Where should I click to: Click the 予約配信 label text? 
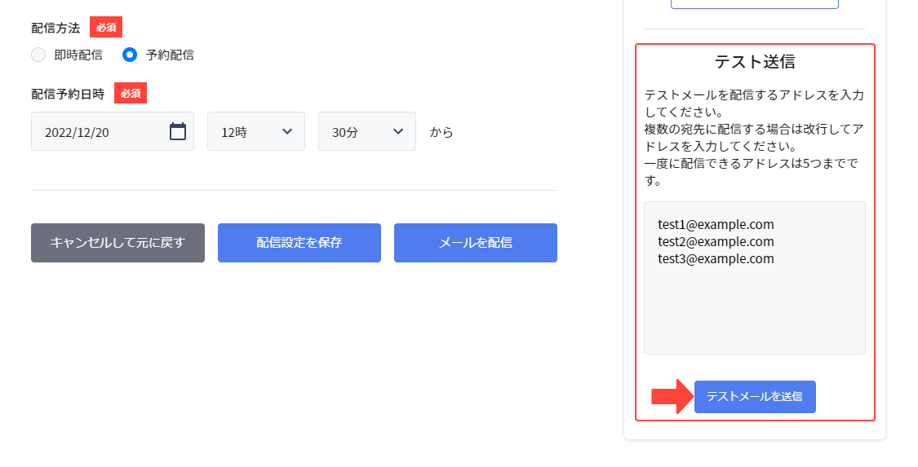click(170, 55)
